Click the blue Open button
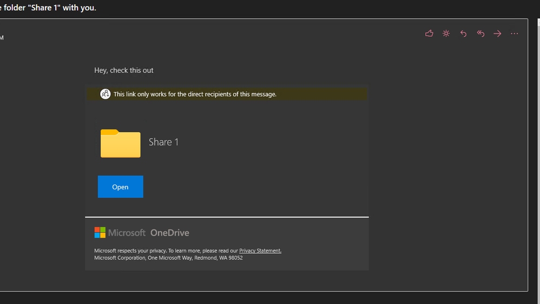 click(121, 186)
